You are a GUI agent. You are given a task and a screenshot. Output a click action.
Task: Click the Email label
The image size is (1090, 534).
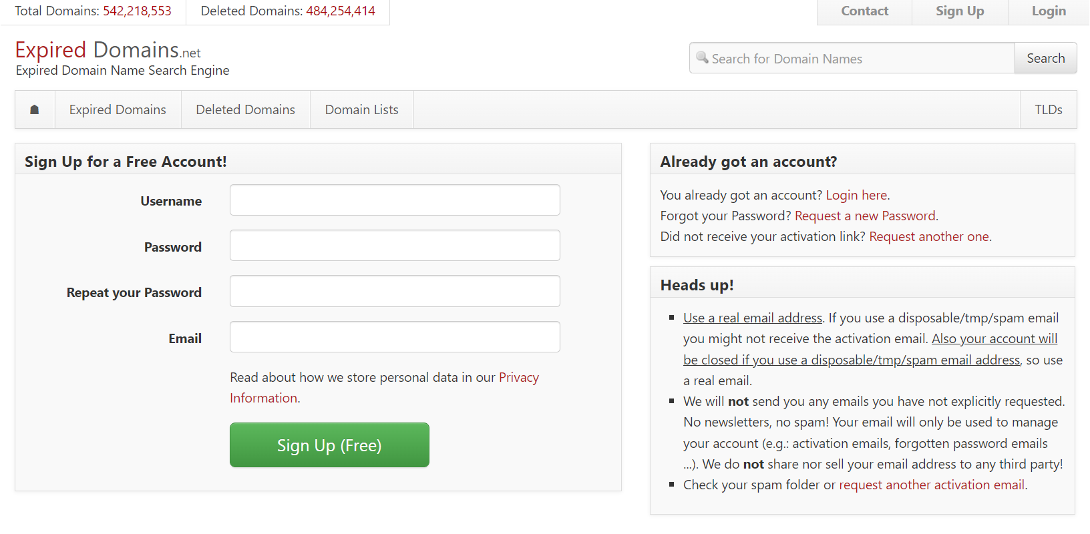coord(185,338)
